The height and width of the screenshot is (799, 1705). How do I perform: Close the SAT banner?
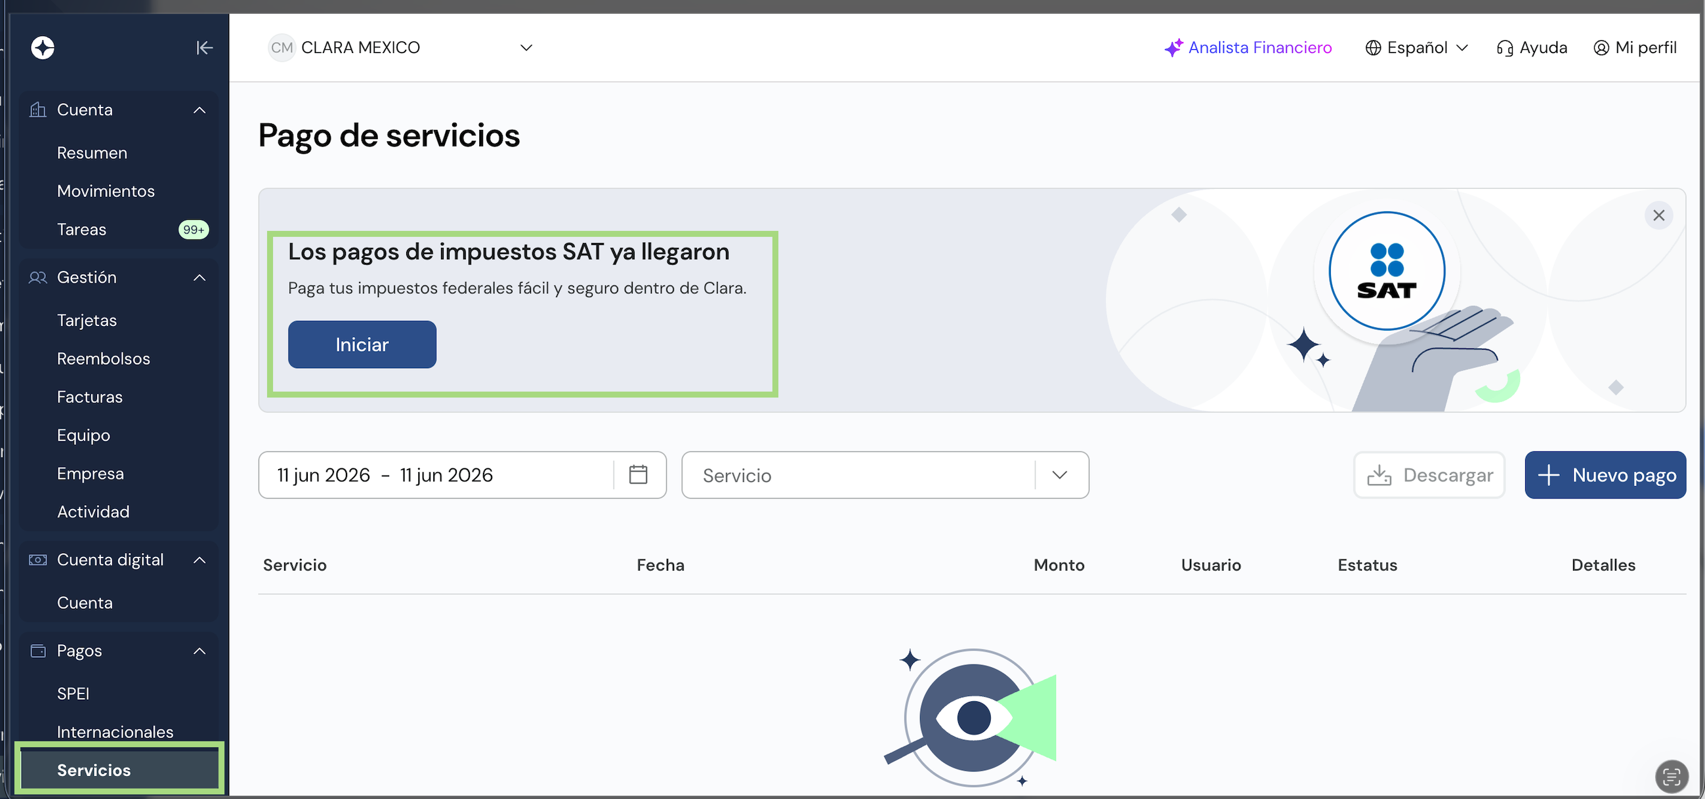[1658, 216]
